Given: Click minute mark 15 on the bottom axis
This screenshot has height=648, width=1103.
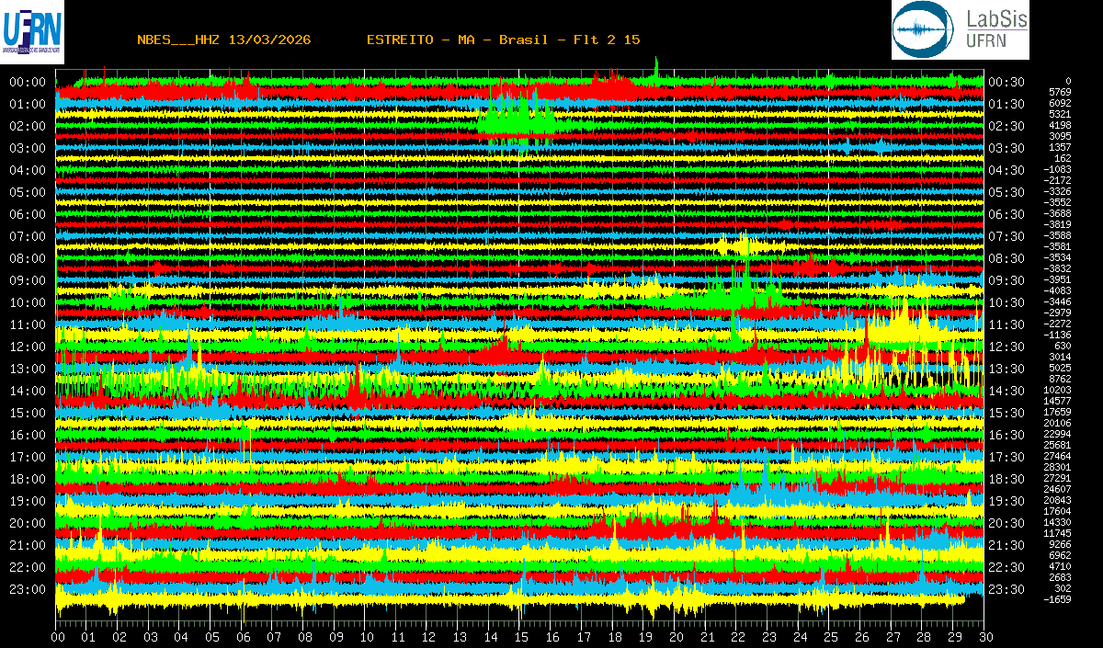Looking at the screenshot, I should coord(521,637).
